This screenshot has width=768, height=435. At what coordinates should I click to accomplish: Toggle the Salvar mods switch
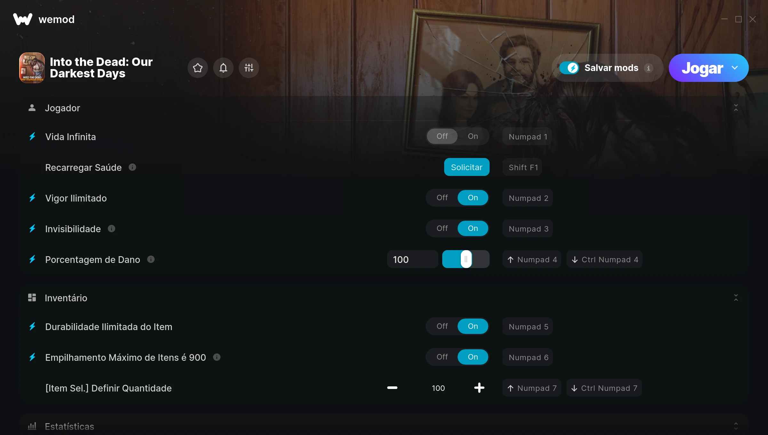coord(569,68)
